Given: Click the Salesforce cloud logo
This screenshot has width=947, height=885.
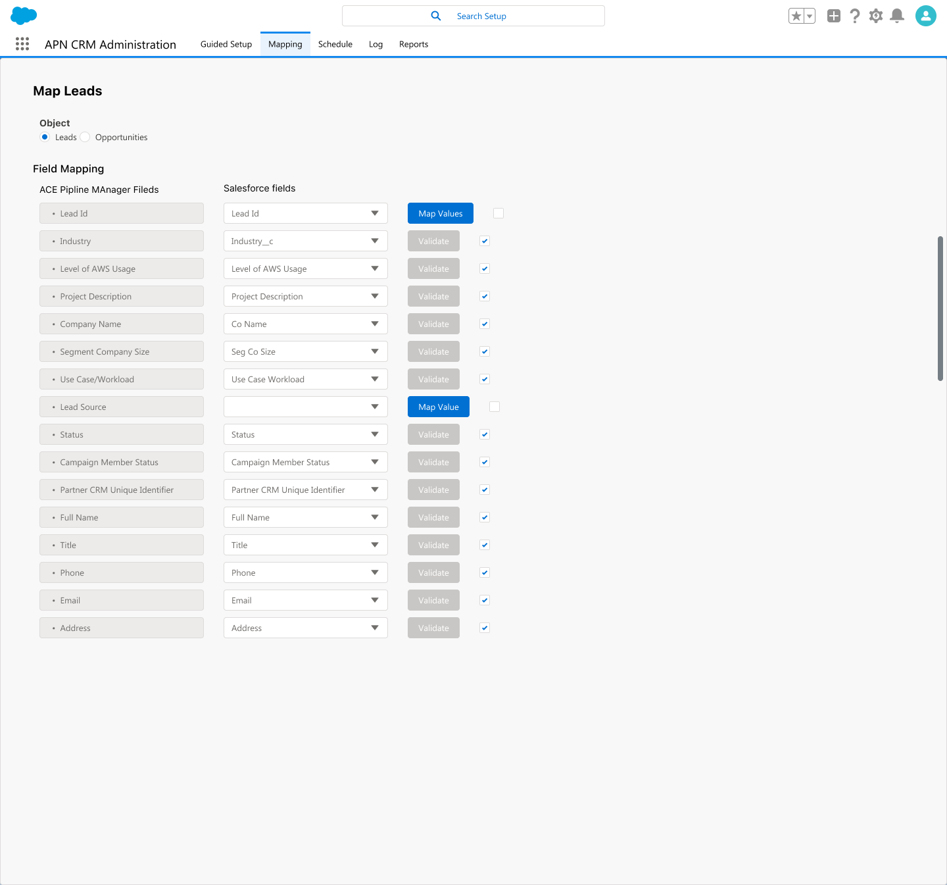Looking at the screenshot, I should click(24, 16).
